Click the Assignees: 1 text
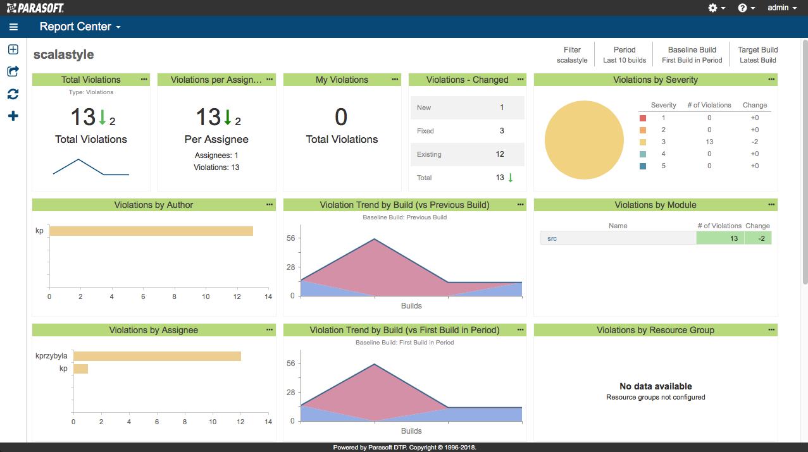 pyautogui.click(x=216, y=155)
